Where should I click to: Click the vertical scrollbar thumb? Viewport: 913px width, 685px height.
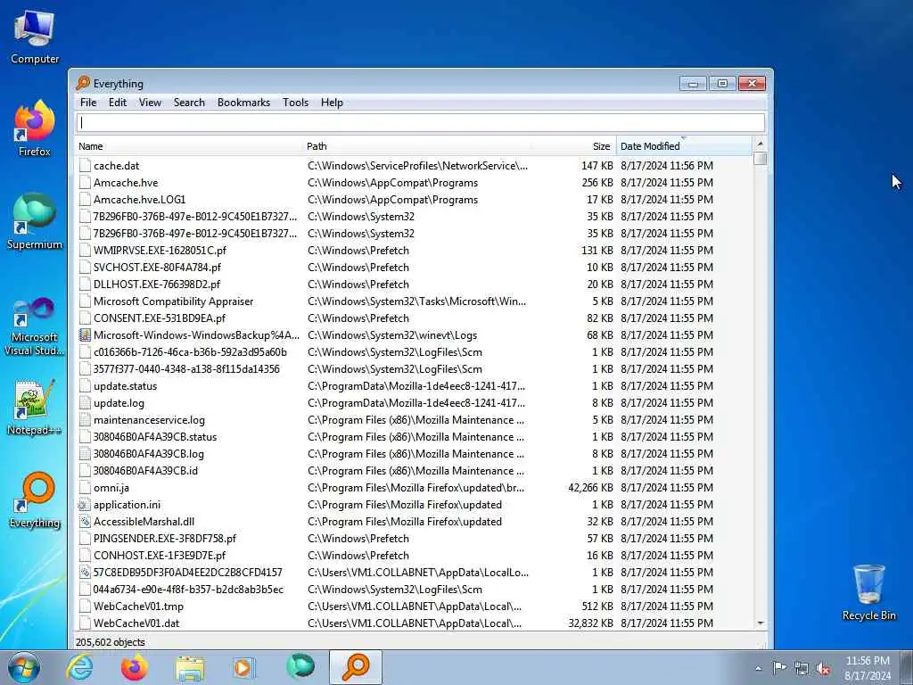[x=760, y=159]
